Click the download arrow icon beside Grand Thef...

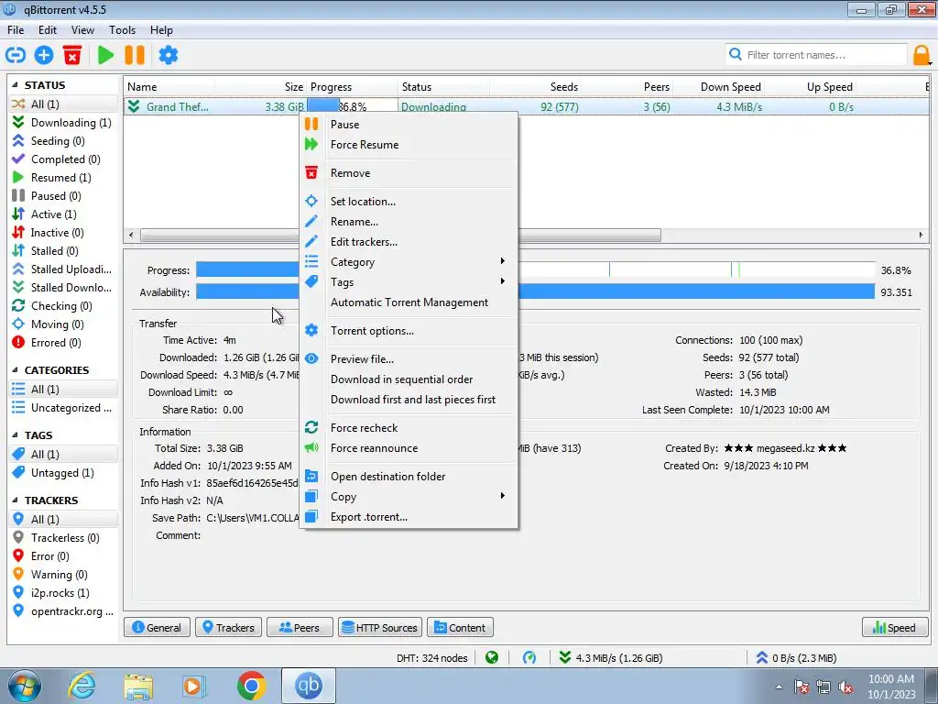134,106
